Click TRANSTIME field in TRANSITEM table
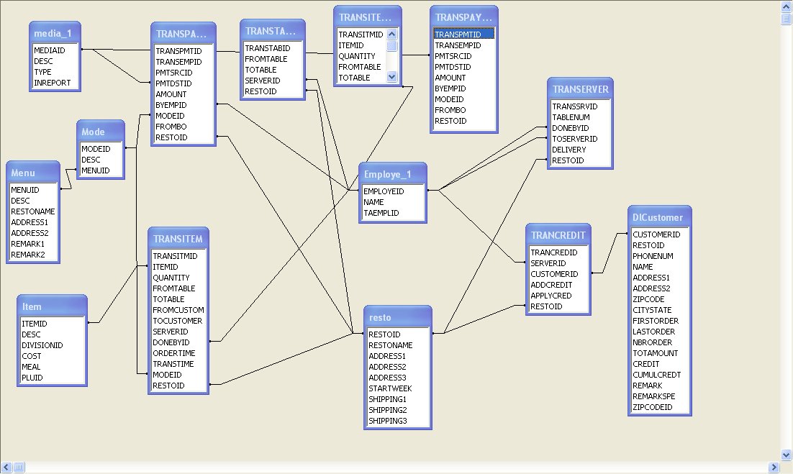The width and height of the screenshot is (793, 474). [173, 365]
